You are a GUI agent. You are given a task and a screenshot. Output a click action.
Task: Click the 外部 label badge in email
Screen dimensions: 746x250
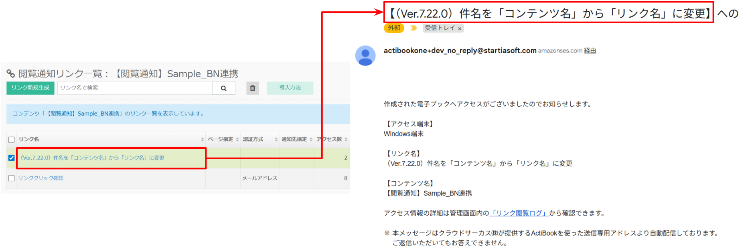click(x=394, y=28)
